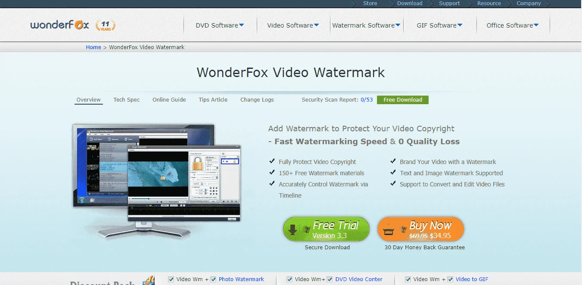Click "Fast Watermarking Speed & 0 Quality Loss" tagline

coord(367,142)
